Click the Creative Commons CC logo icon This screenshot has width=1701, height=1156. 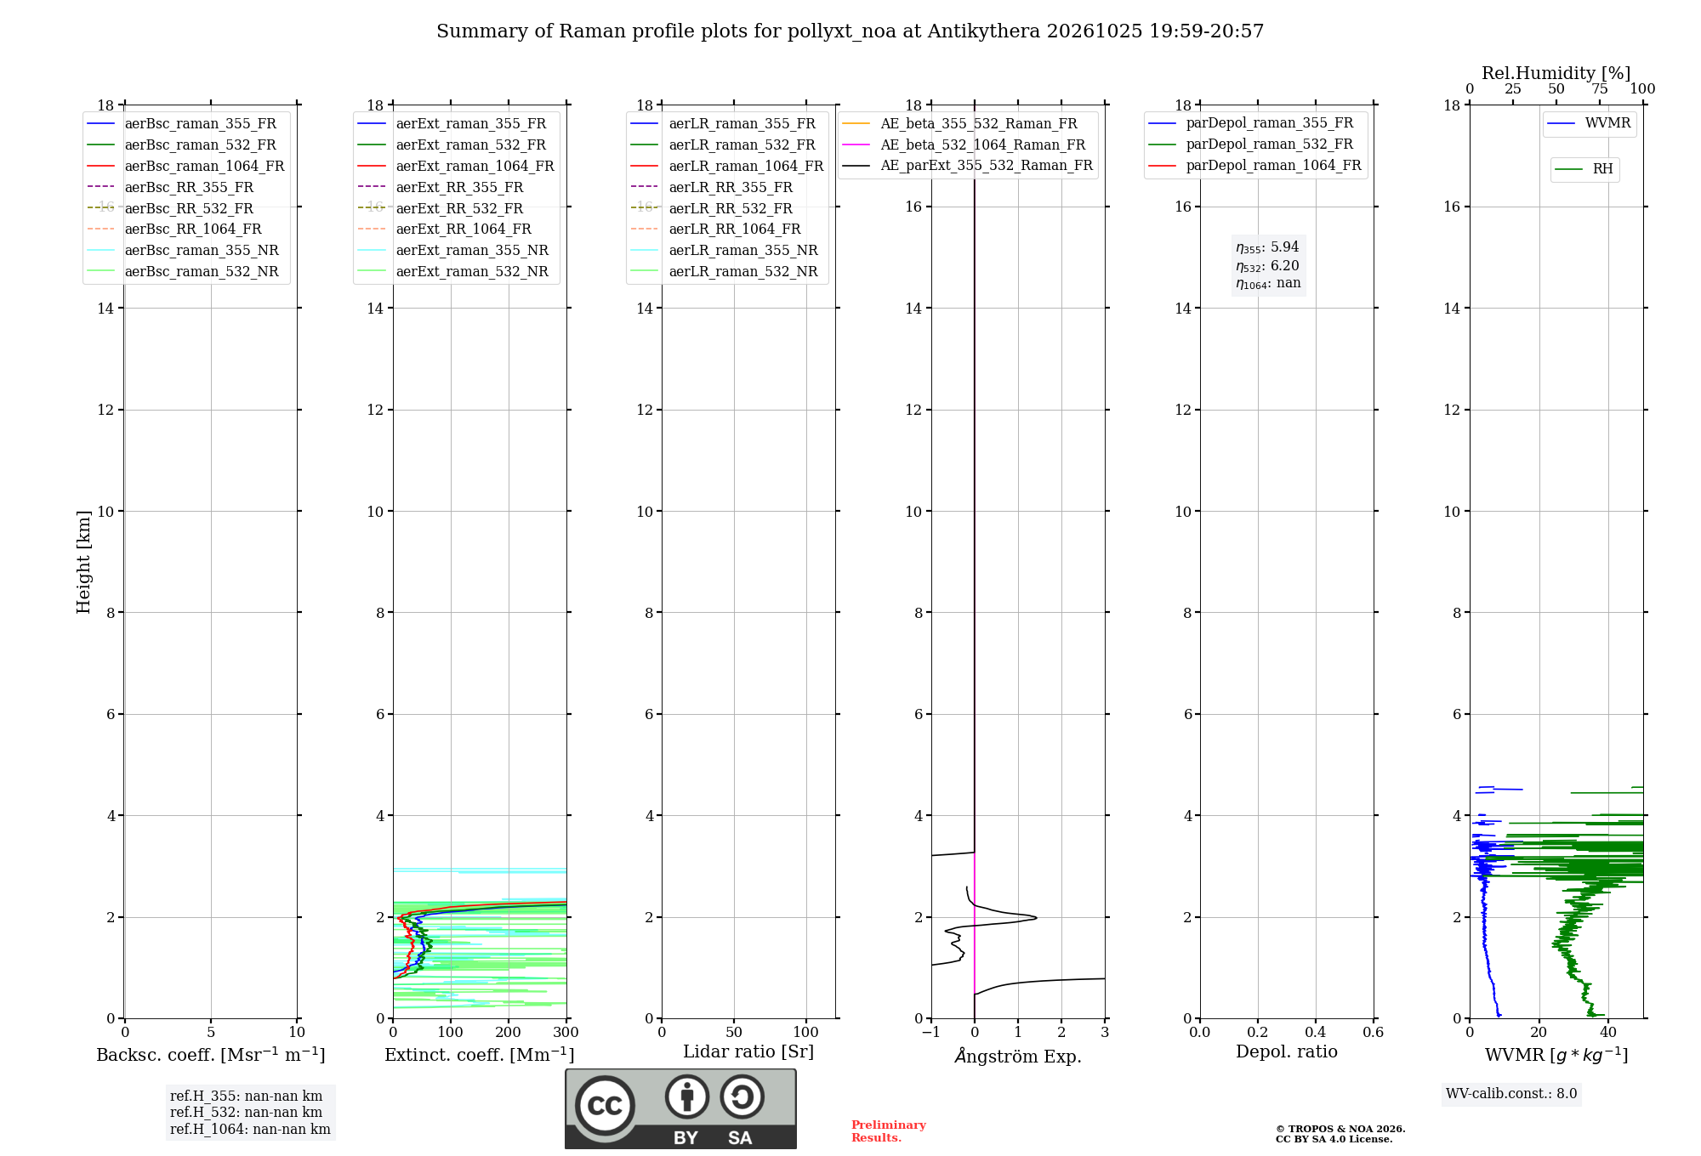[x=605, y=1105]
